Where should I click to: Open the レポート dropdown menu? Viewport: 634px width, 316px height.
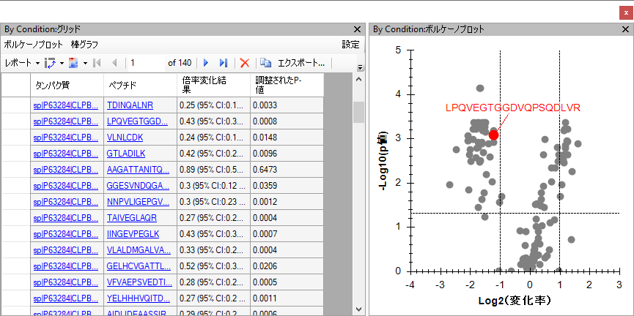[x=22, y=64]
